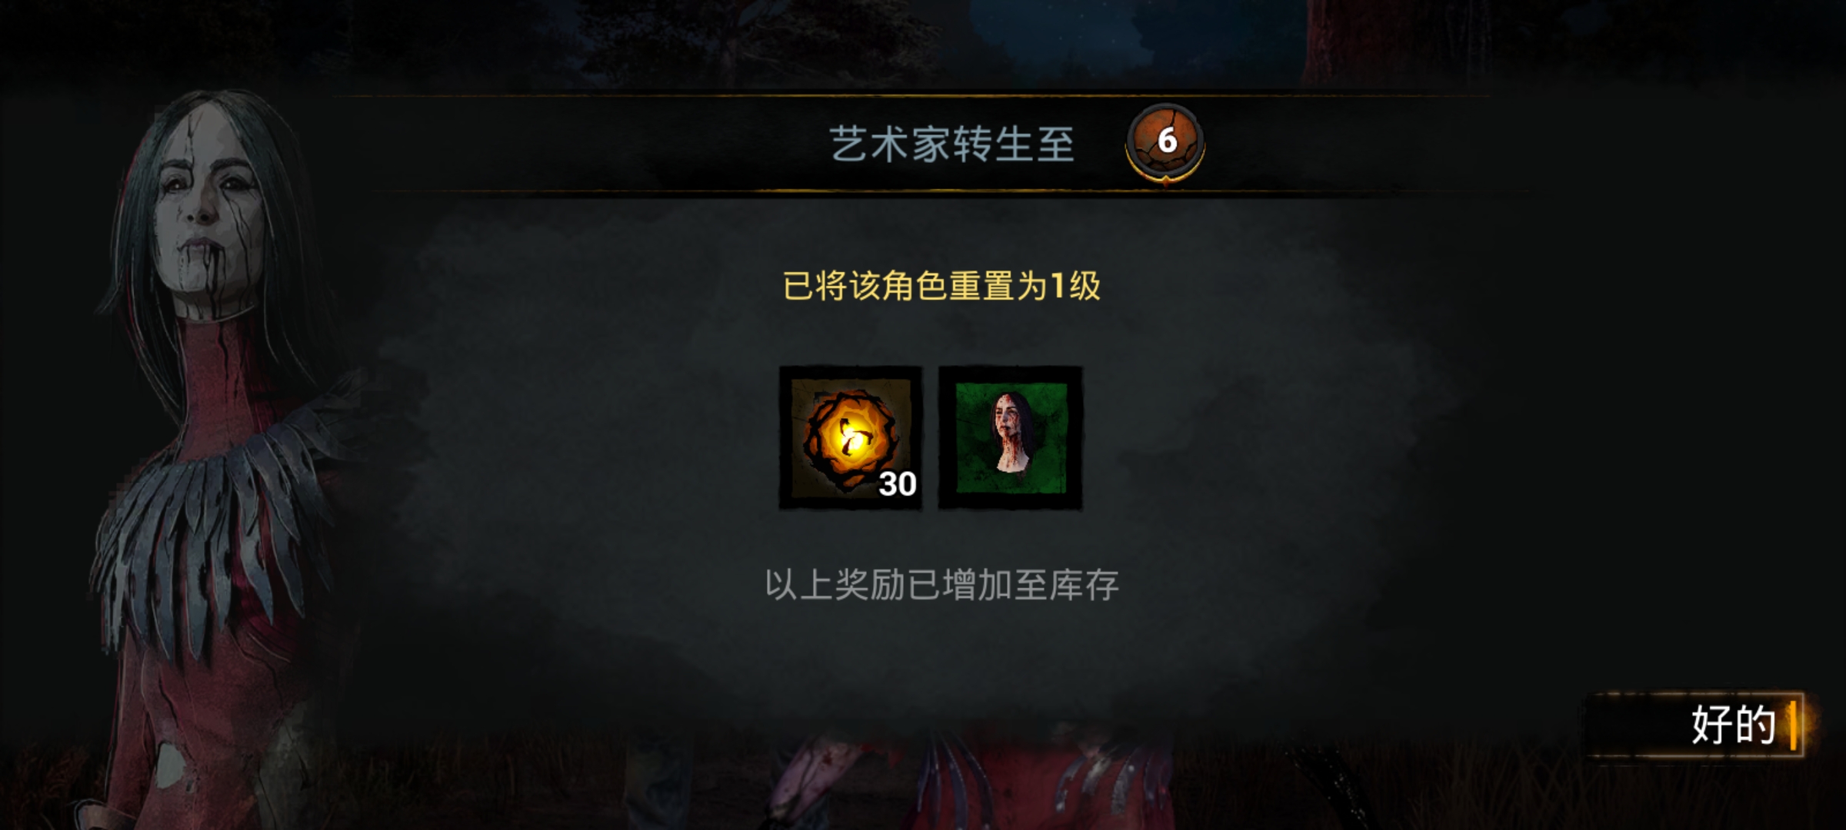Click the 30 quantity on shards reward
Image resolution: width=1846 pixels, height=830 pixels.
click(x=898, y=484)
